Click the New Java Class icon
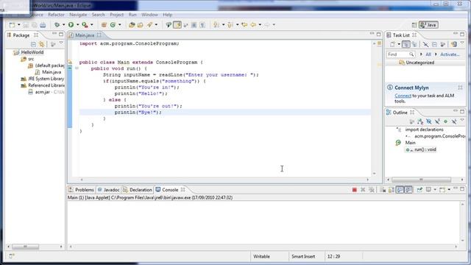 point(113,25)
